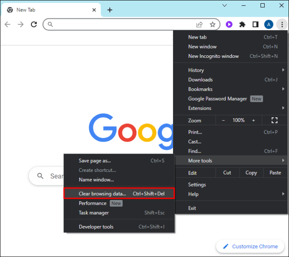Open the side panel icon
Screen dimensions: 289x257
[x=255, y=24]
